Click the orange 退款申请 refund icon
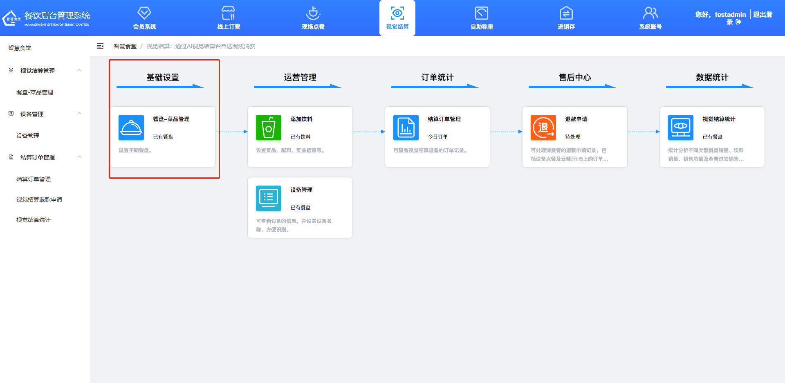Screen dimensions: 785x383 tap(543, 128)
